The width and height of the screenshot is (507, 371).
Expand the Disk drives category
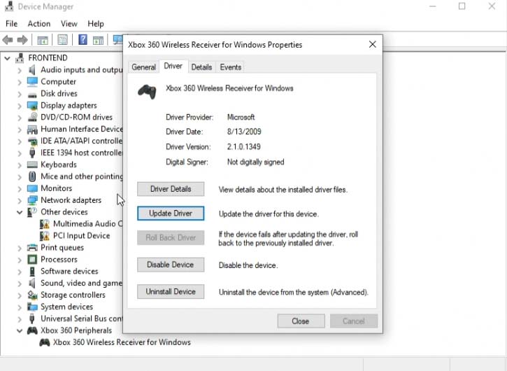coord(20,94)
